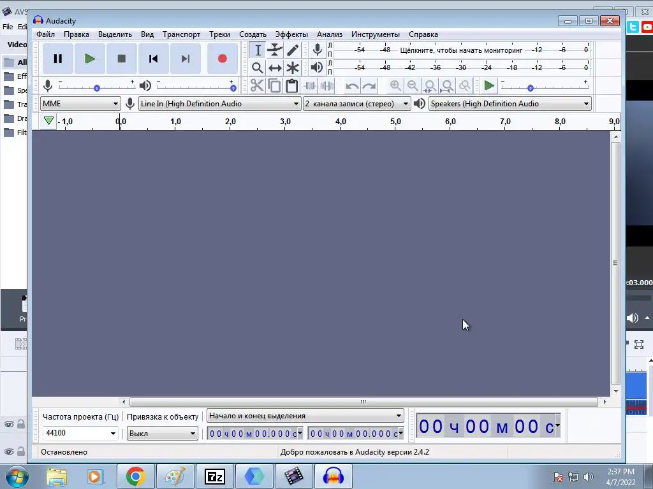The height and width of the screenshot is (489, 653).
Task: Click the green timeline pin triangle
Action: point(48,121)
